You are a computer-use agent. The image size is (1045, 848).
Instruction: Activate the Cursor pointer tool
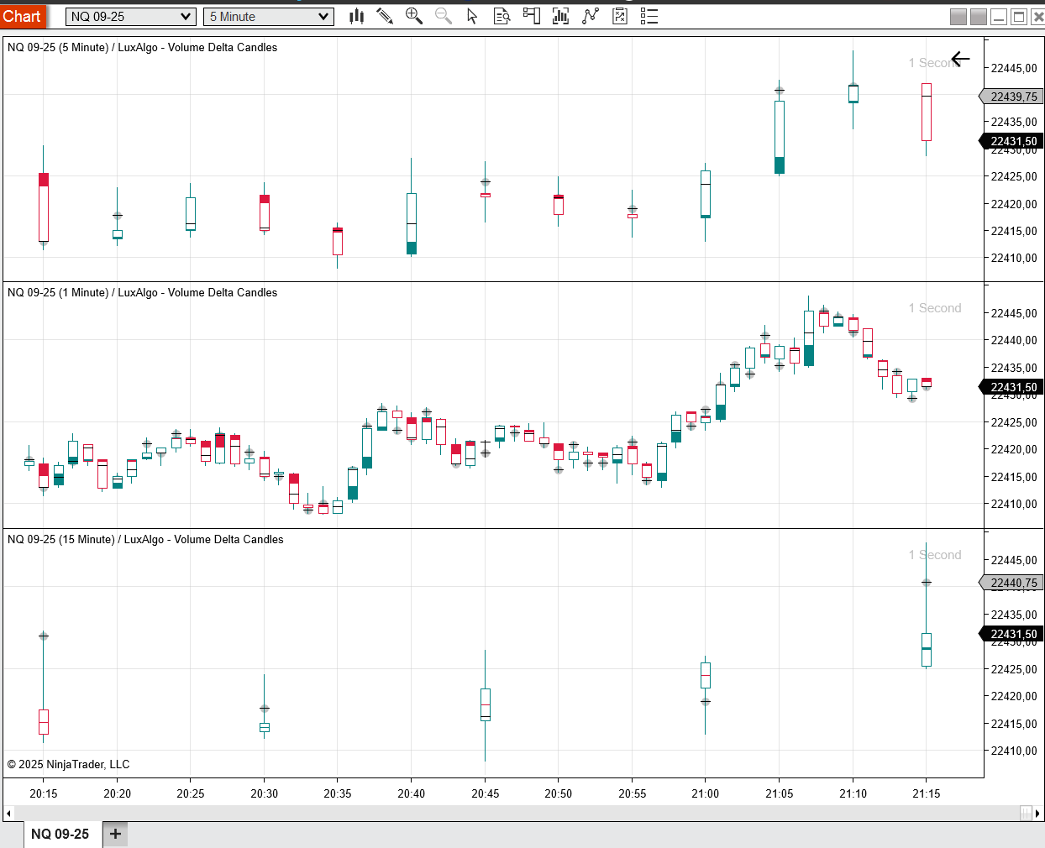tap(472, 16)
